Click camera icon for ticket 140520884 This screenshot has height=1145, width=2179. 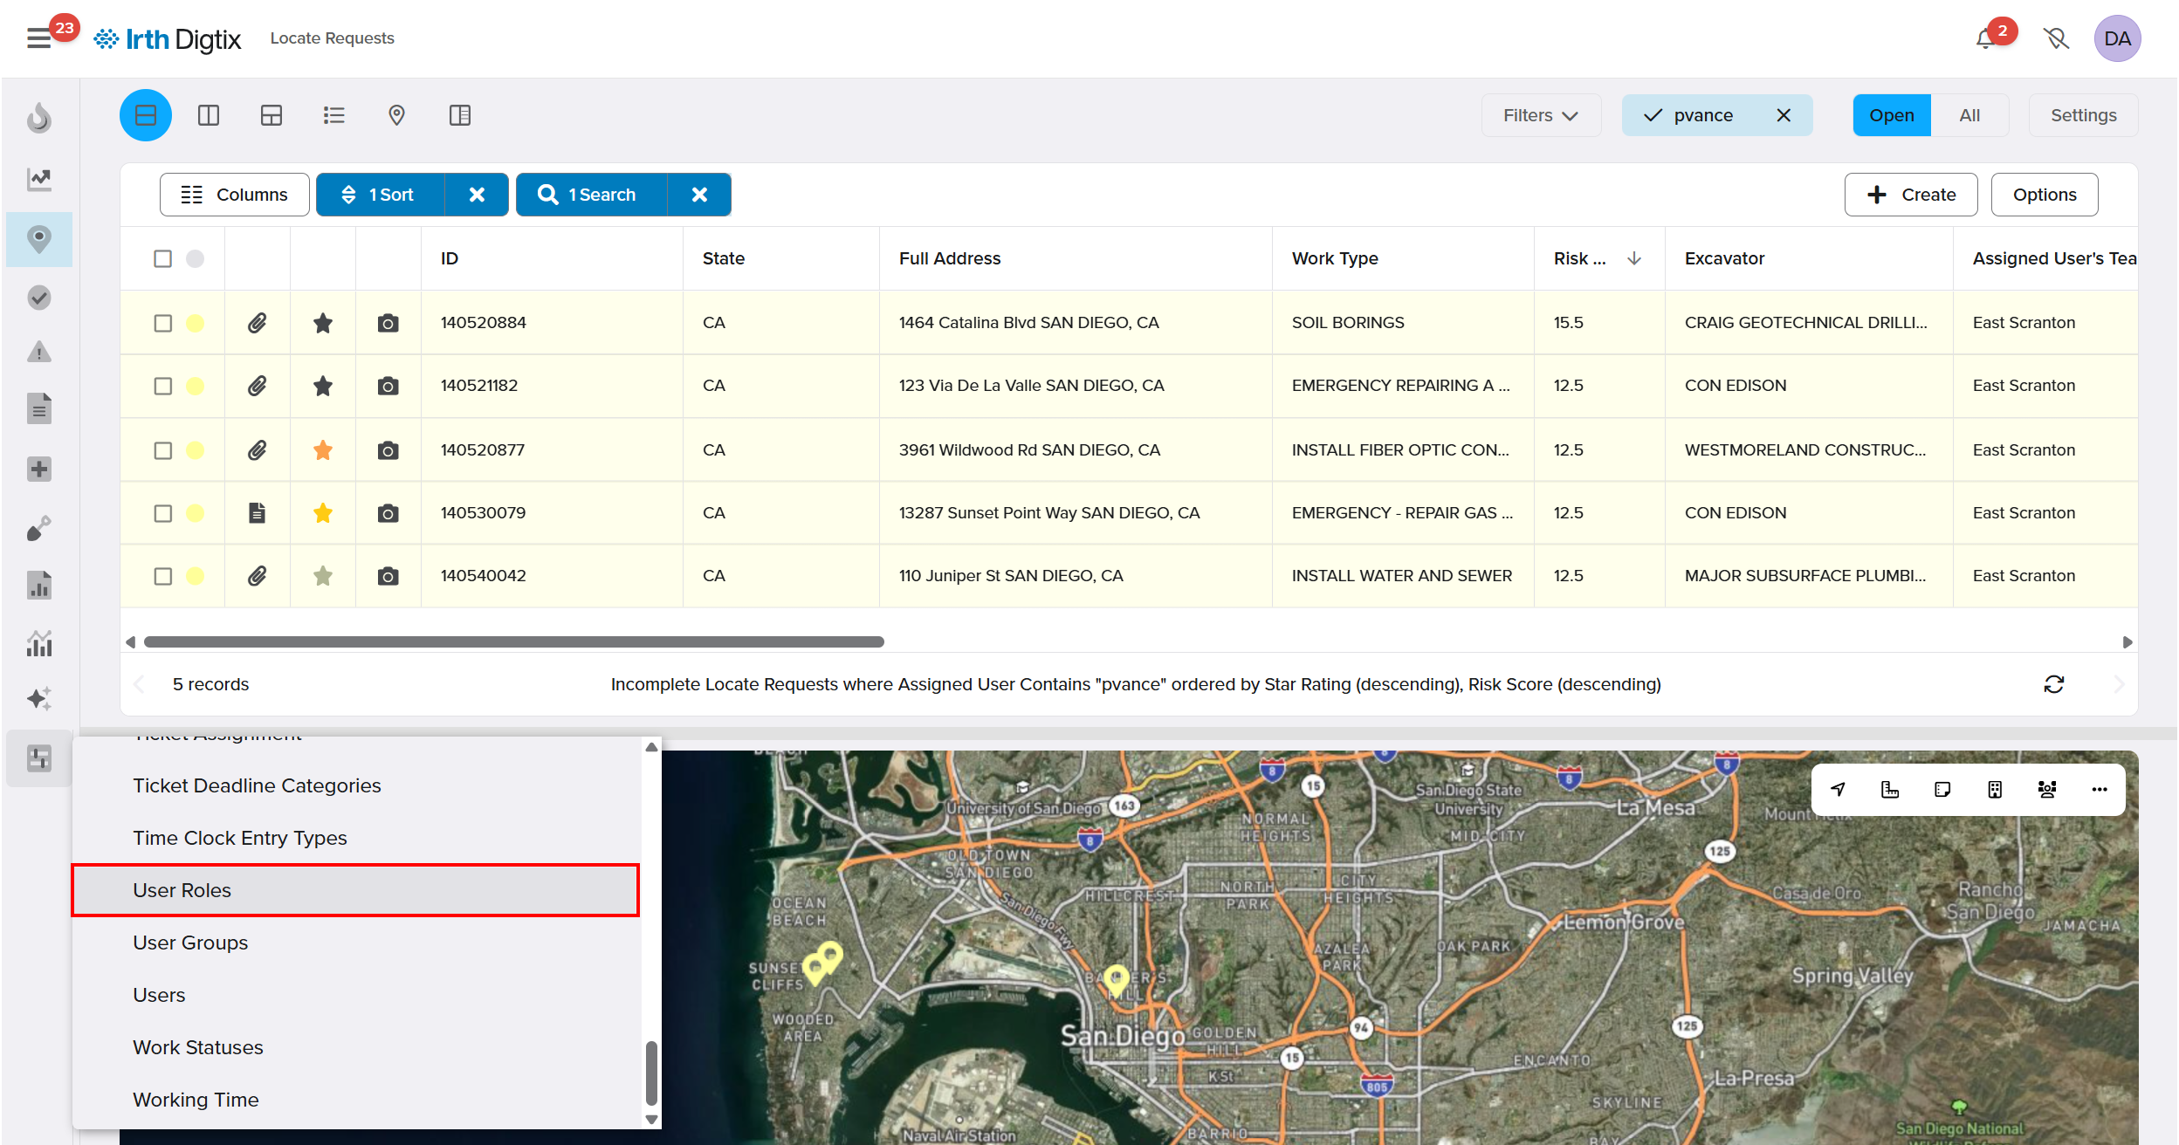[x=388, y=323]
